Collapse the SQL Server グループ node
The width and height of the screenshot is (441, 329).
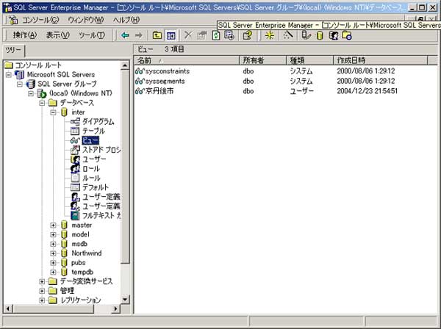[x=19, y=84]
